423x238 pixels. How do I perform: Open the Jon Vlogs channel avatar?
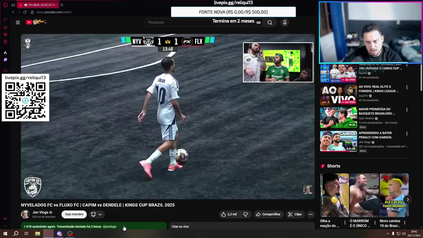(25, 214)
